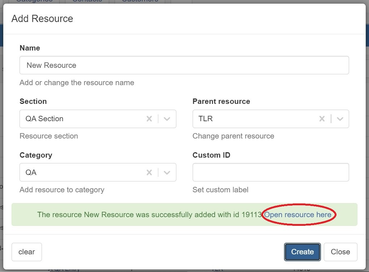Switch to the Contacts tab behind dialog
The width and height of the screenshot is (369, 272).
87,1
